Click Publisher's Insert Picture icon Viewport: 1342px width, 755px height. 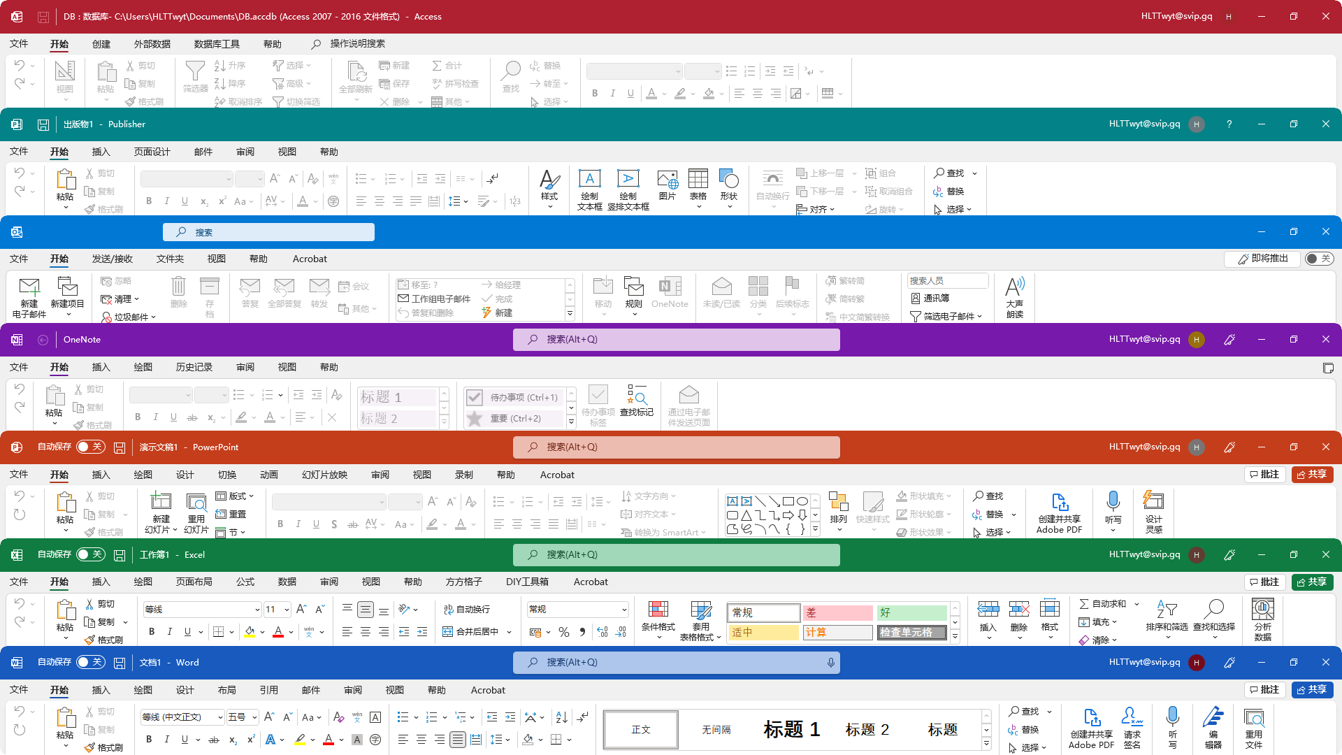click(x=668, y=180)
